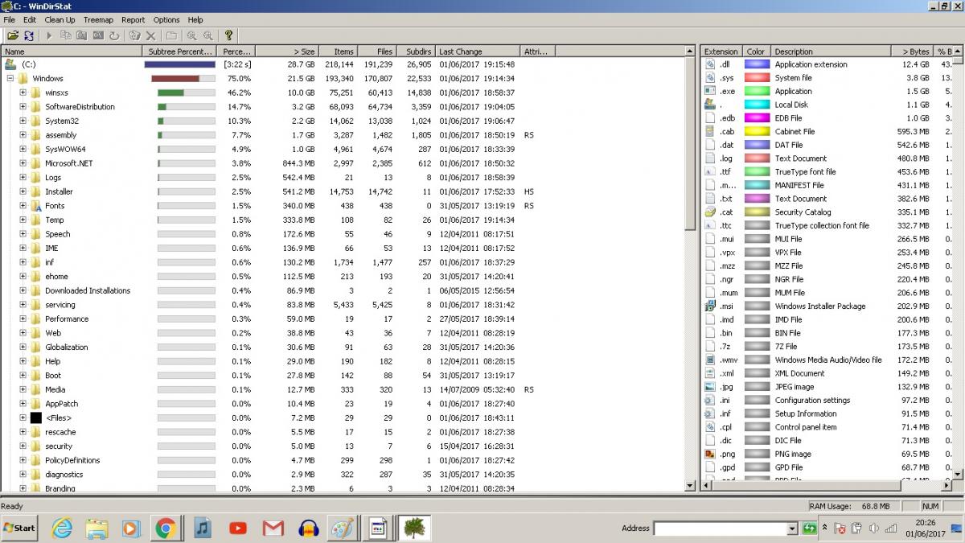
Task: Click the Copy Path toolbar icon
Action: tap(66, 35)
